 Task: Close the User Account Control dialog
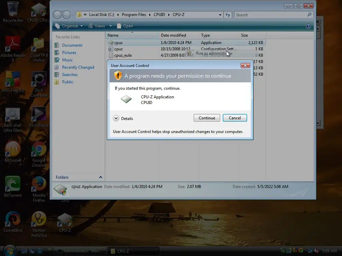(x=245, y=66)
